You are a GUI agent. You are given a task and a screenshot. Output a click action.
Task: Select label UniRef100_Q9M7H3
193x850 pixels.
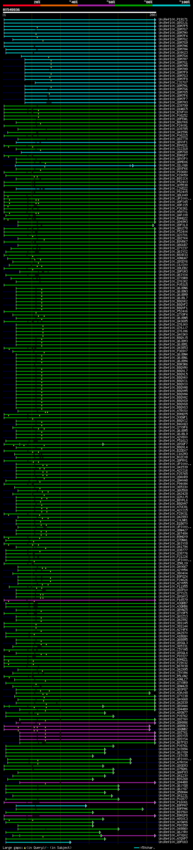click(x=173, y=103)
